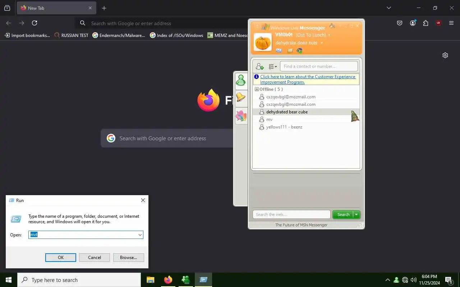Open the RUSSIAN TEST bookmark
460x287 pixels.
point(71,36)
